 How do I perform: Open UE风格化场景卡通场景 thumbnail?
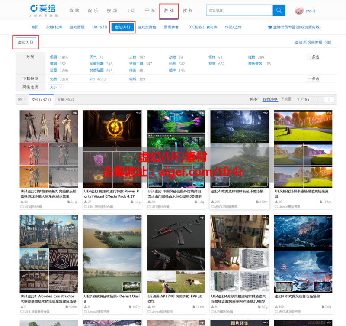coord(303,149)
